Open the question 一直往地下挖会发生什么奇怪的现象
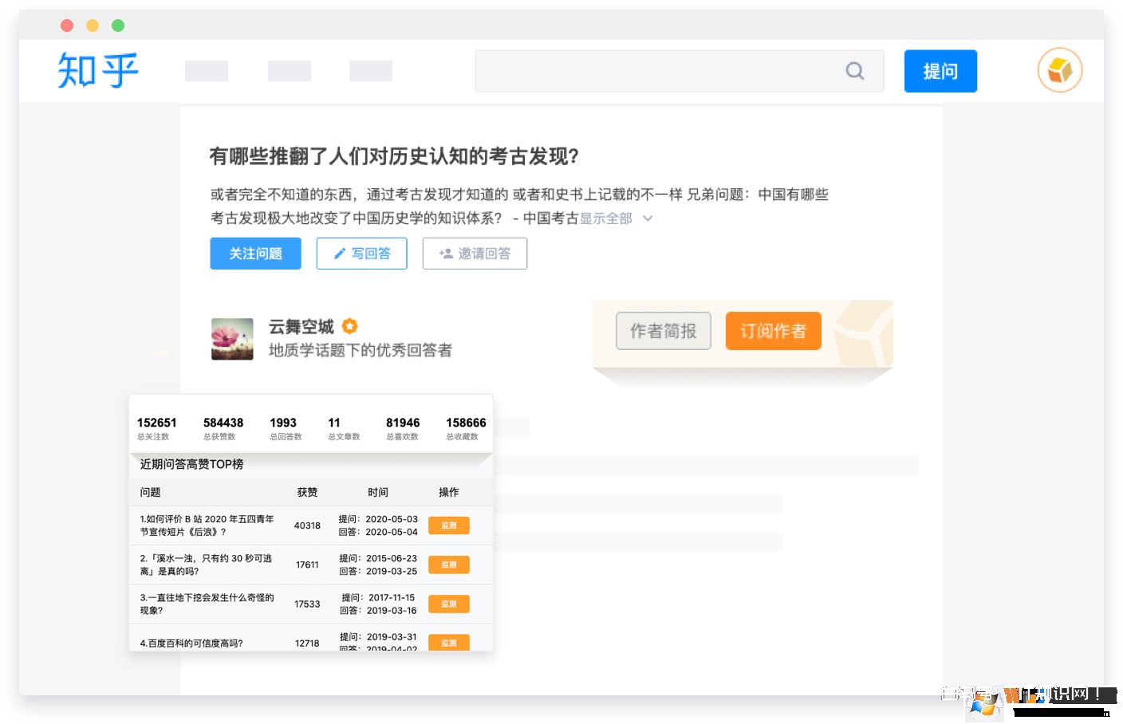Screen dimensions: 1123x724 click(207, 604)
